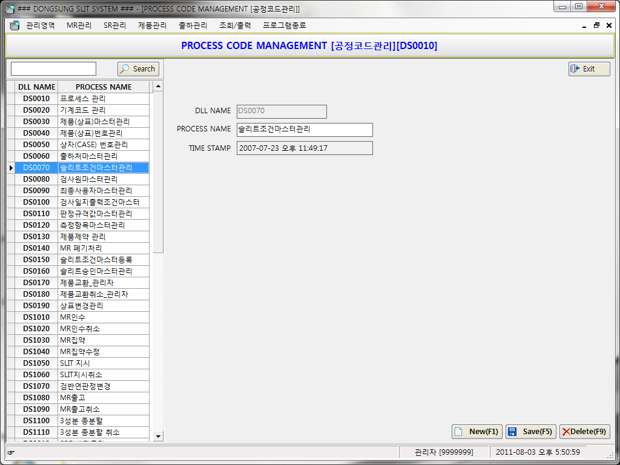Image resolution: width=620 pixels, height=465 pixels.
Task: Click the Exit button
Action: click(589, 69)
